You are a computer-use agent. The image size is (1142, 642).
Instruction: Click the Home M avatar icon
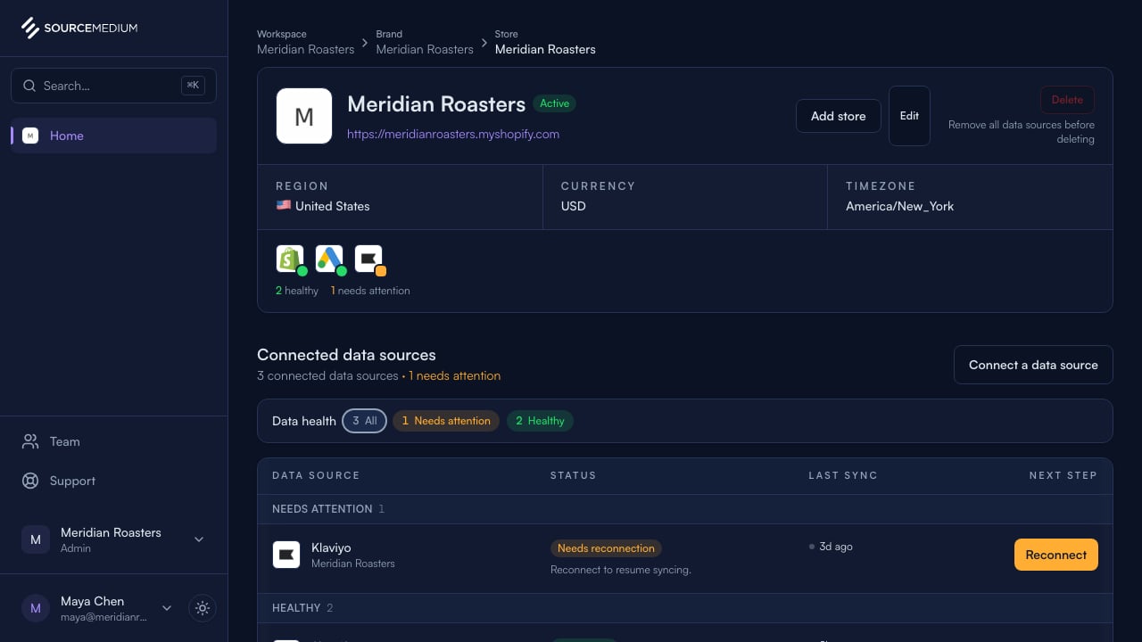30,136
